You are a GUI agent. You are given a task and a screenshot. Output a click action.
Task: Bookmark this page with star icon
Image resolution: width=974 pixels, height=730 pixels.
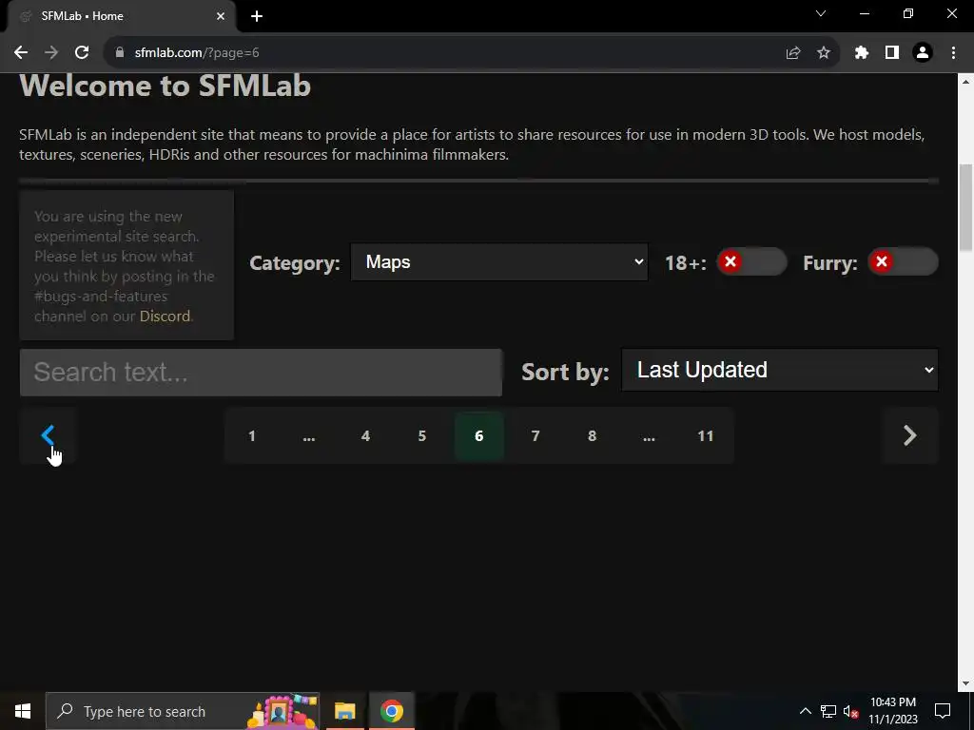[x=824, y=53]
